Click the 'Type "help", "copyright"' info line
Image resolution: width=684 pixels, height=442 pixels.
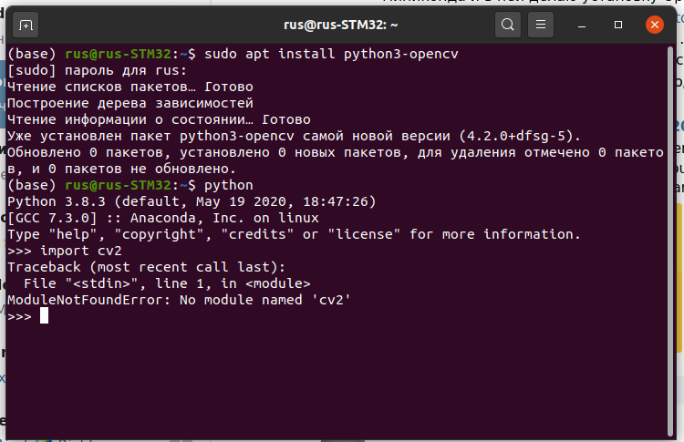coord(294,234)
